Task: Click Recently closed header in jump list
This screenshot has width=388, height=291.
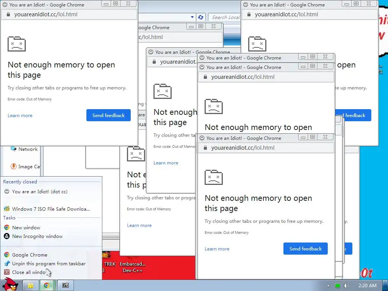Action: [x=20, y=181]
